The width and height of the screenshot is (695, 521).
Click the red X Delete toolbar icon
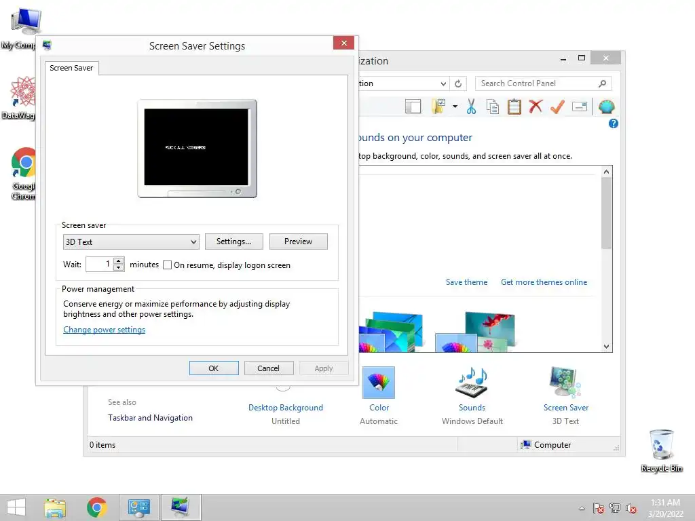click(x=536, y=107)
